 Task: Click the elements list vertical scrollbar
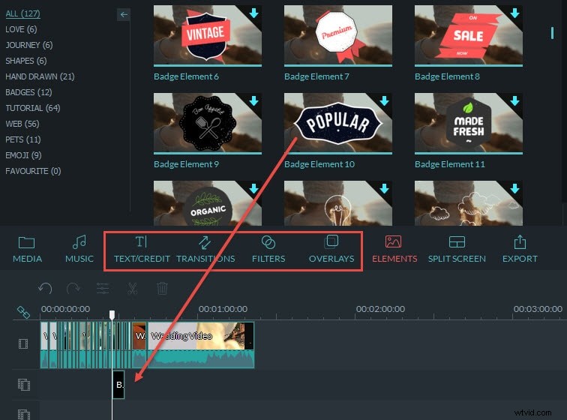coord(553,30)
